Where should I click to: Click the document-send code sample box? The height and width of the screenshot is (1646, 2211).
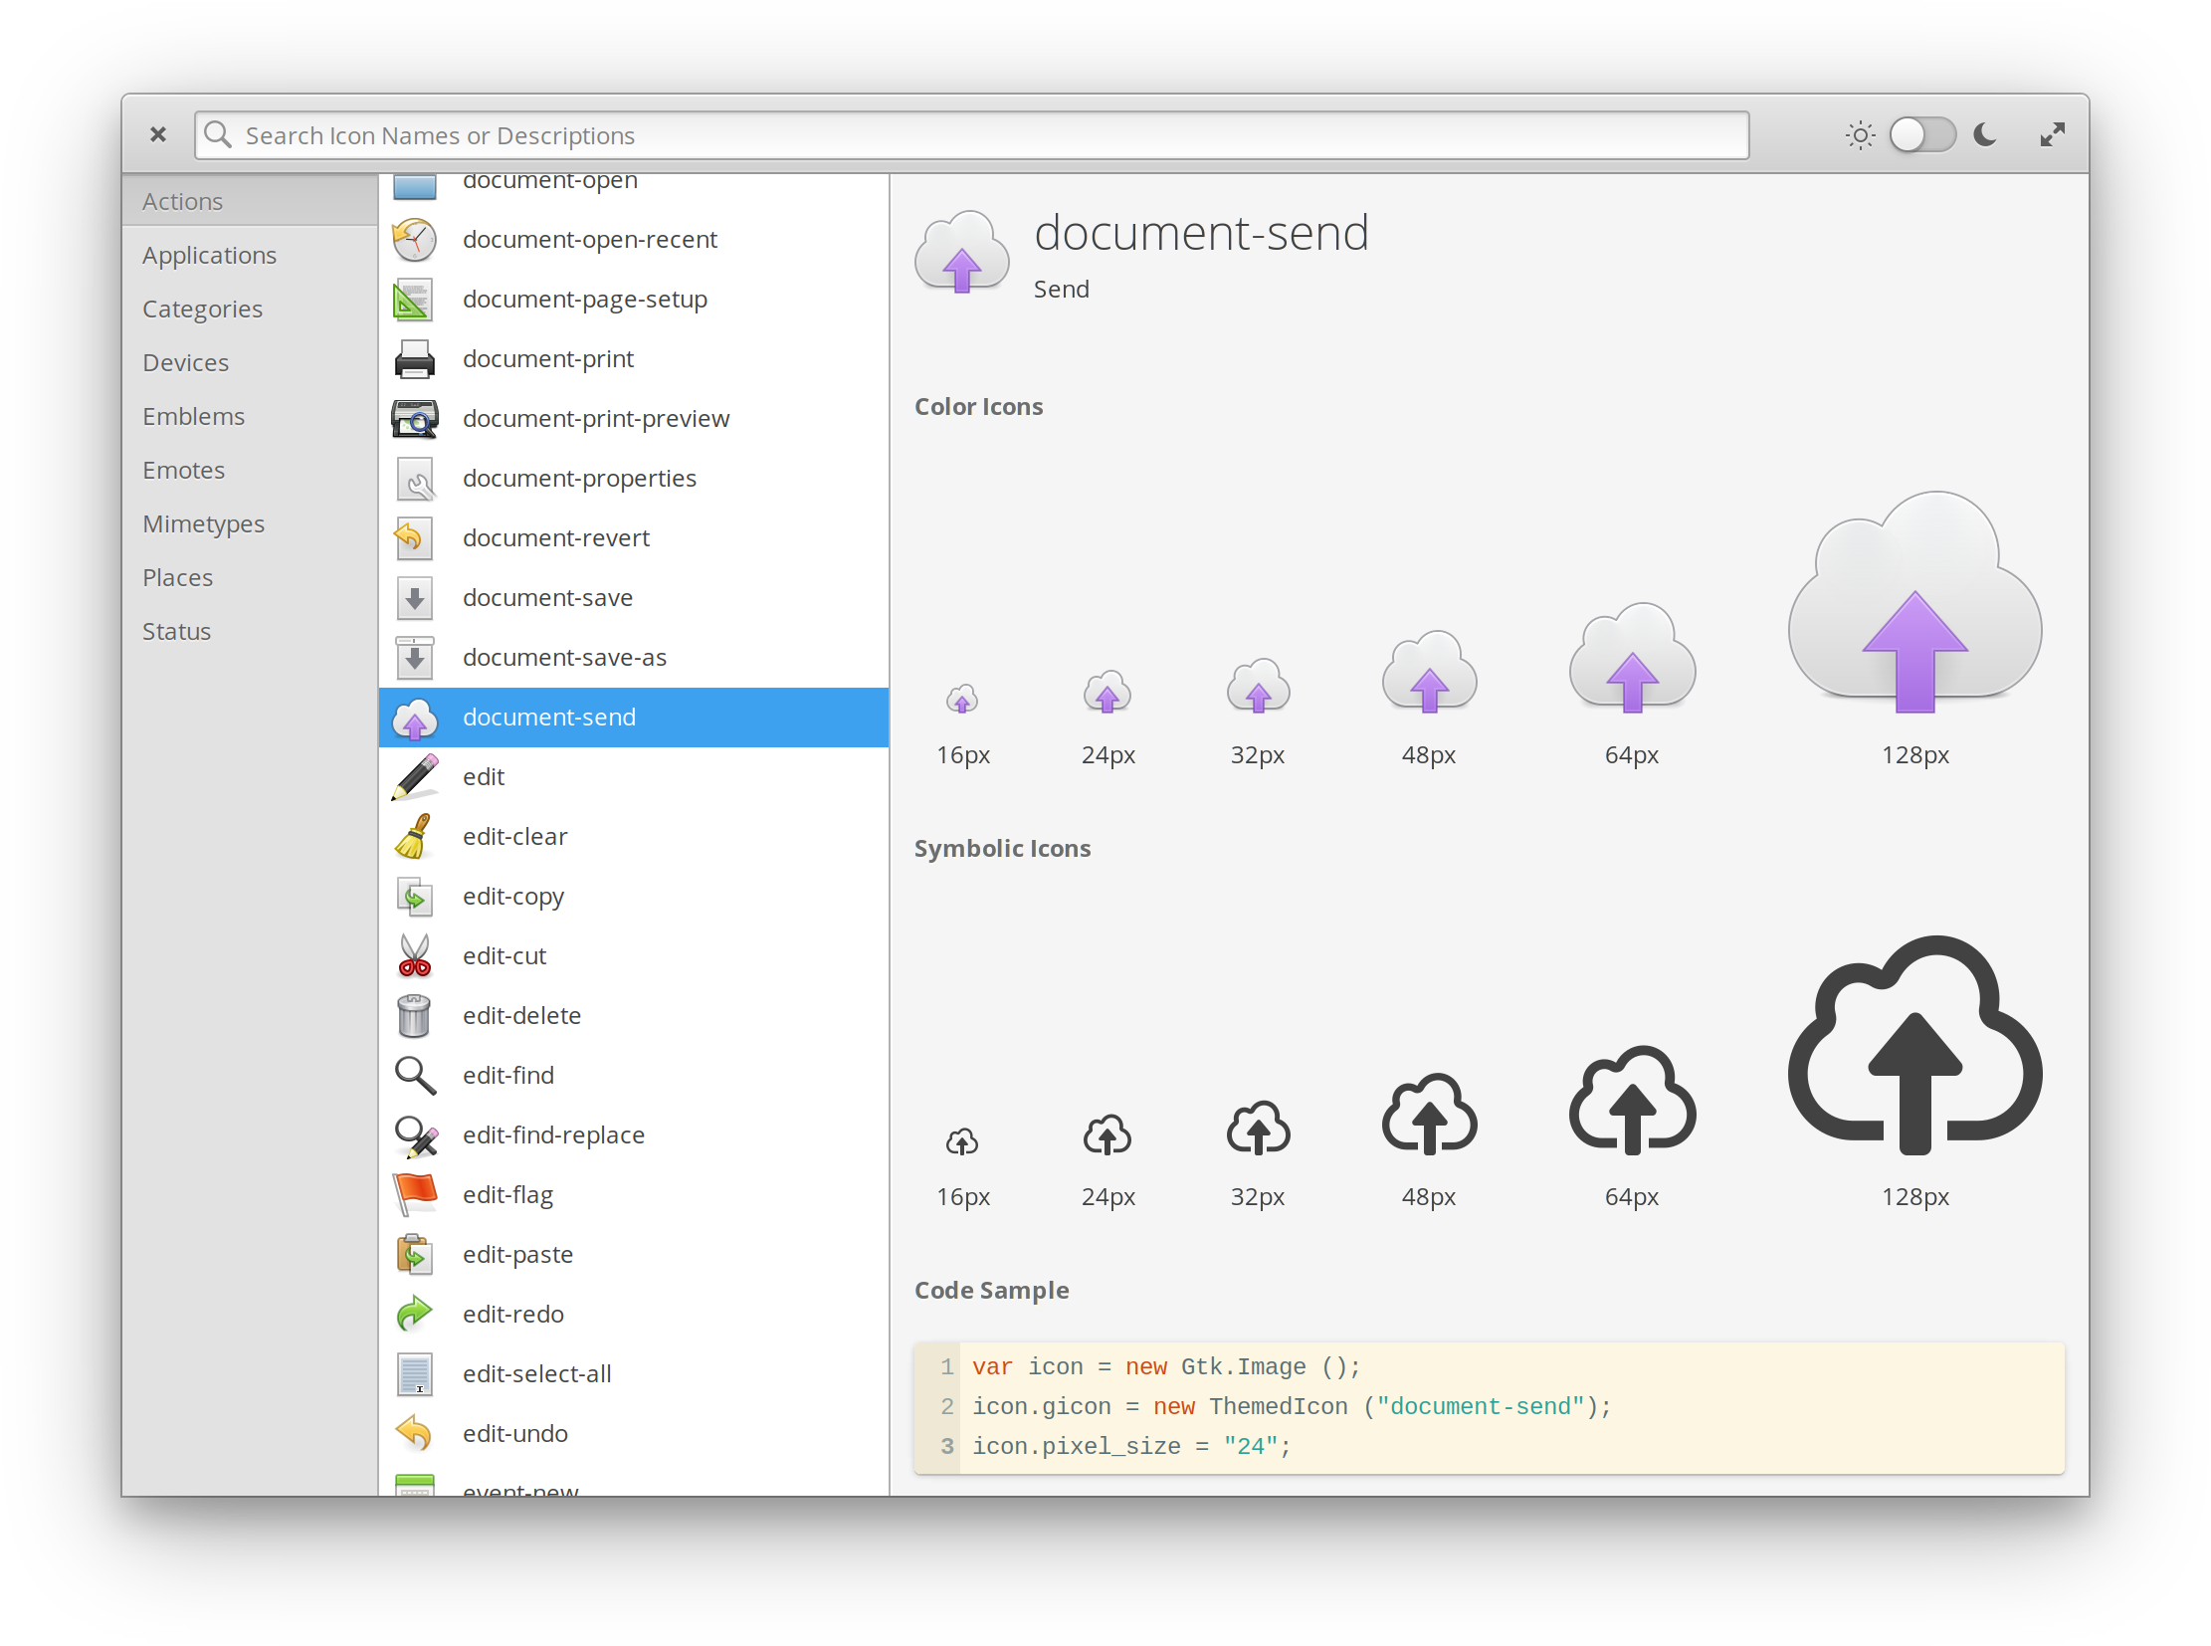(1488, 1407)
